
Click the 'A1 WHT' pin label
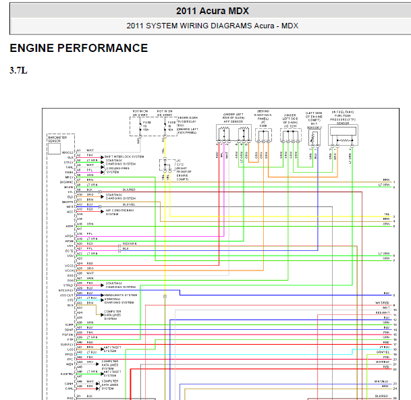(x=85, y=150)
